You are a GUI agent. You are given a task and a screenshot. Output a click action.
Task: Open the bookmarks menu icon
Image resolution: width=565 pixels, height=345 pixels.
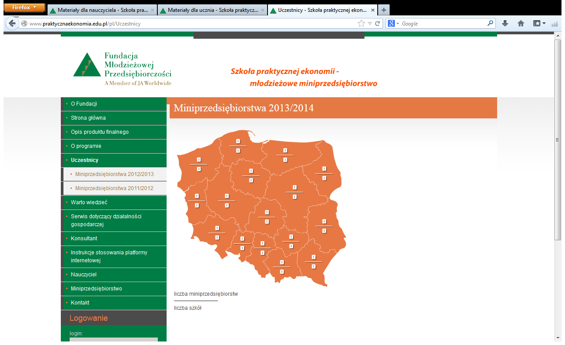click(539, 24)
